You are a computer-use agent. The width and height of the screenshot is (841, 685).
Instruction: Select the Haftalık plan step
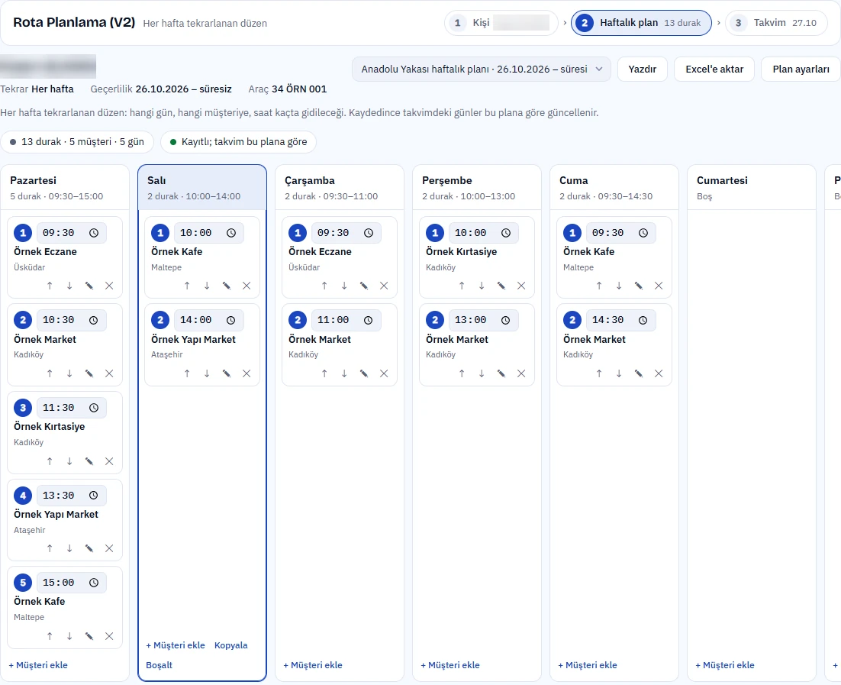click(642, 23)
